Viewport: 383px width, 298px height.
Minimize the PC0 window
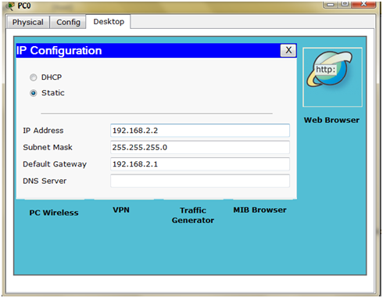click(x=331, y=4)
